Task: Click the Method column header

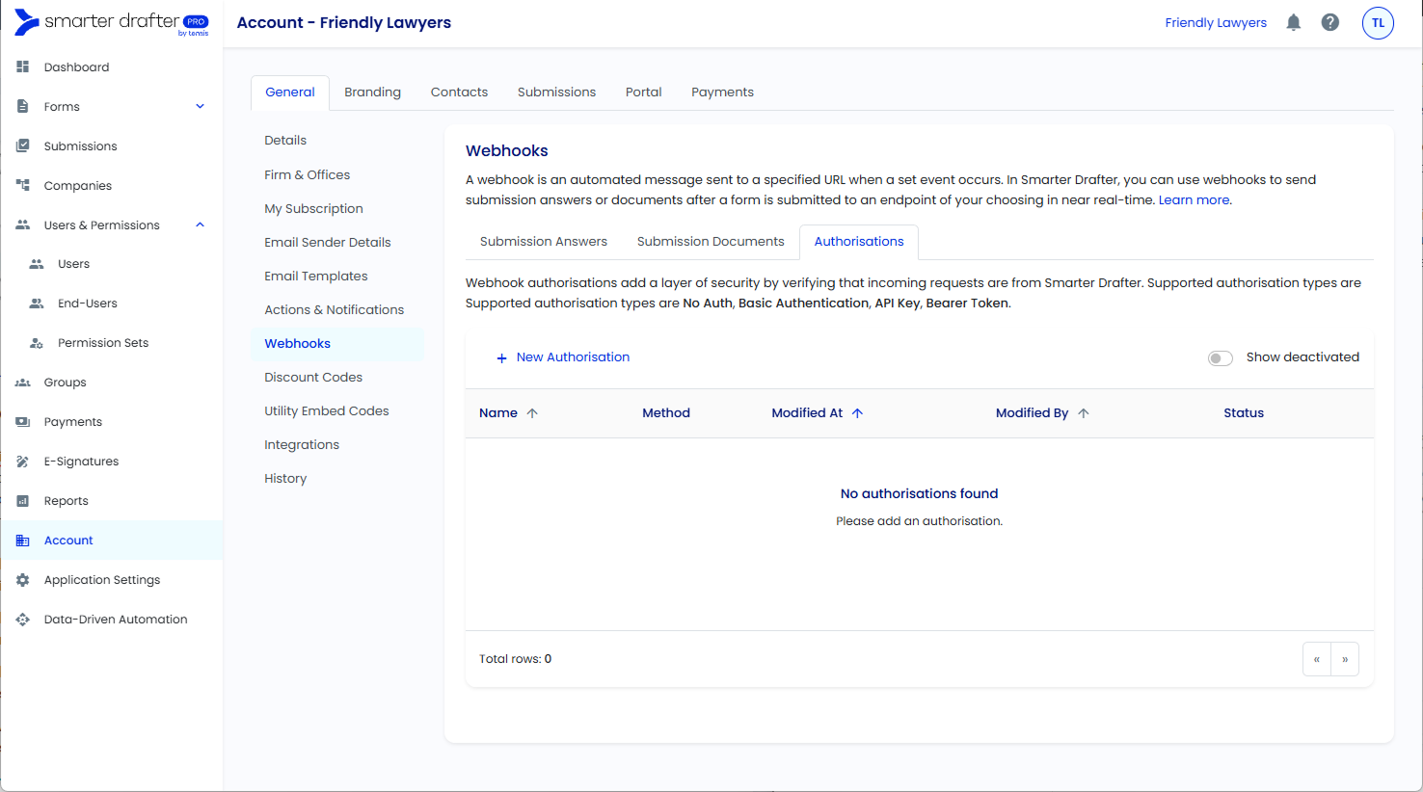Action: pyautogui.click(x=666, y=413)
